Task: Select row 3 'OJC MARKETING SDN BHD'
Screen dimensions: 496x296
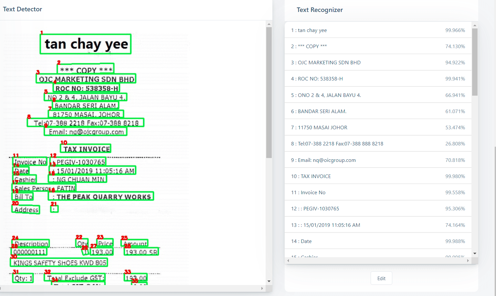Action: point(378,62)
